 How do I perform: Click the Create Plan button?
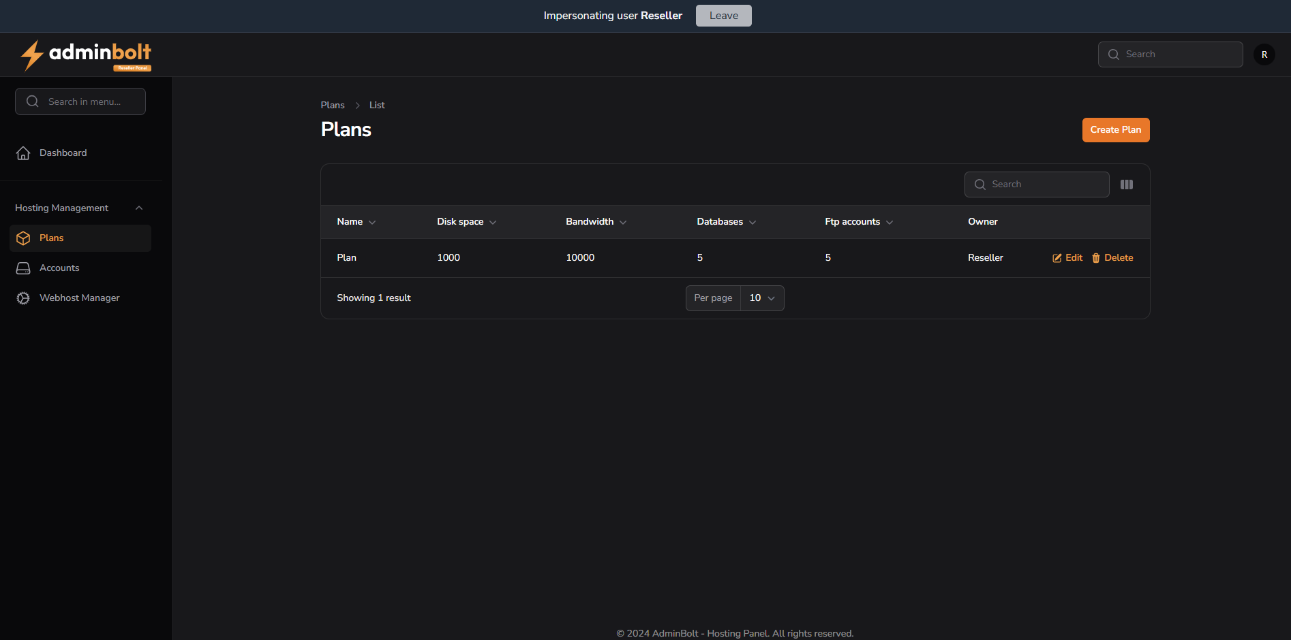pyautogui.click(x=1116, y=129)
